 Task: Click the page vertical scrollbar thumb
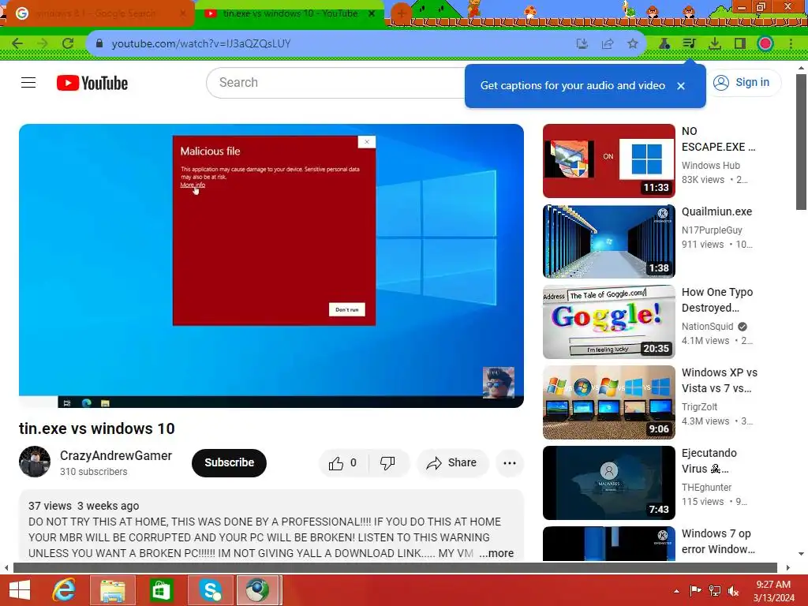[x=800, y=142]
